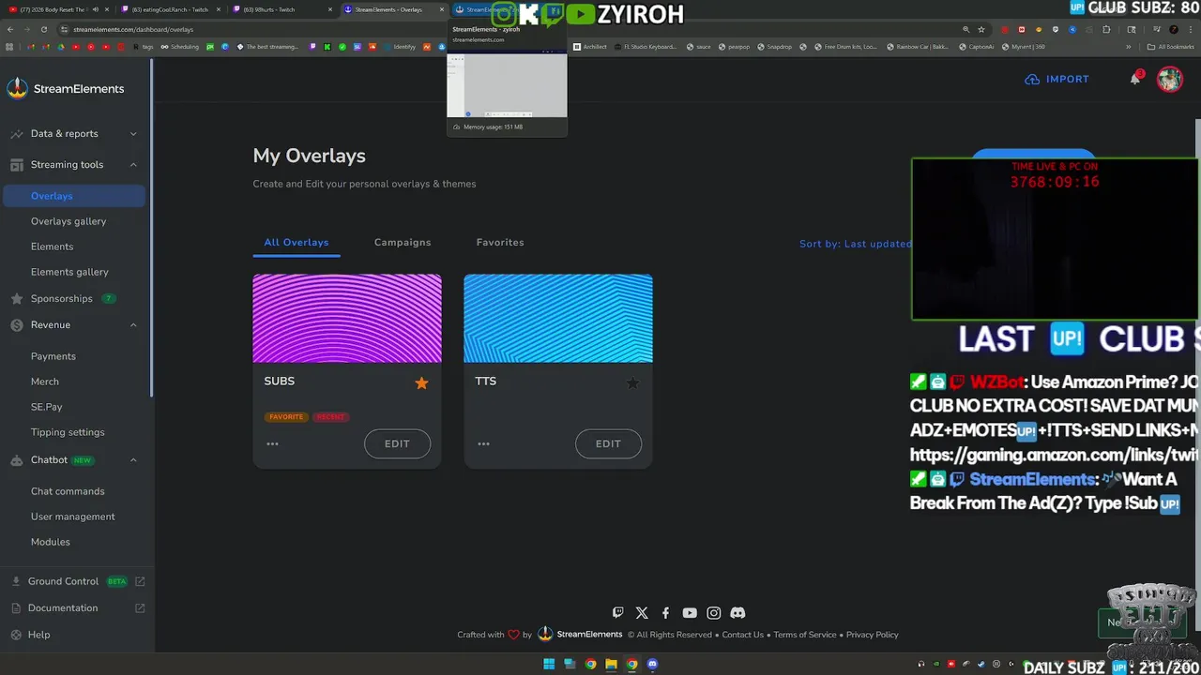Open the browser extensions puzzle icon
1201x675 pixels.
[x=1106, y=29]
